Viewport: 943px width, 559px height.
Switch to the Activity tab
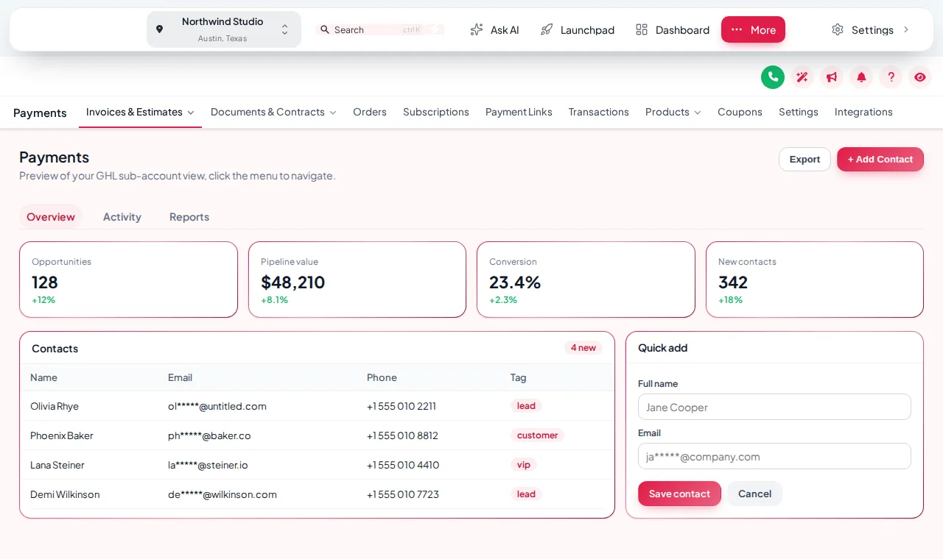click(x=122, y=217)
